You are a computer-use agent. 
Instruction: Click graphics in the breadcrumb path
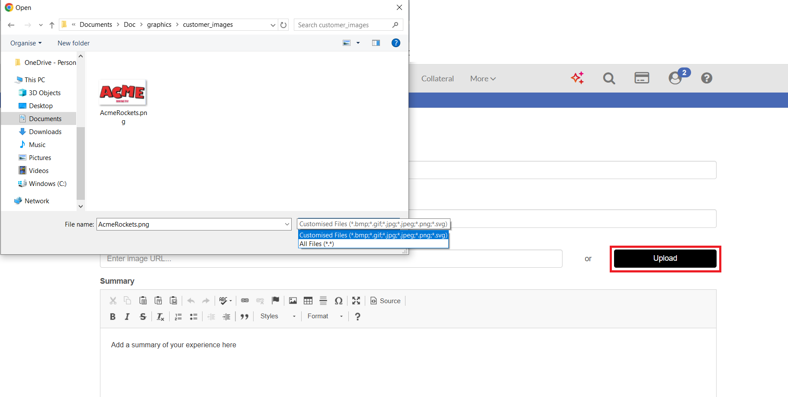coord(159,25)
